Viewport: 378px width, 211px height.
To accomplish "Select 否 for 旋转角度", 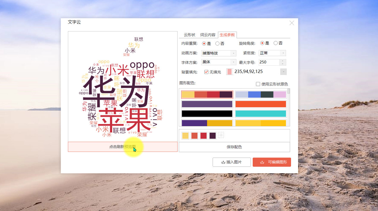I will [276, 43].
